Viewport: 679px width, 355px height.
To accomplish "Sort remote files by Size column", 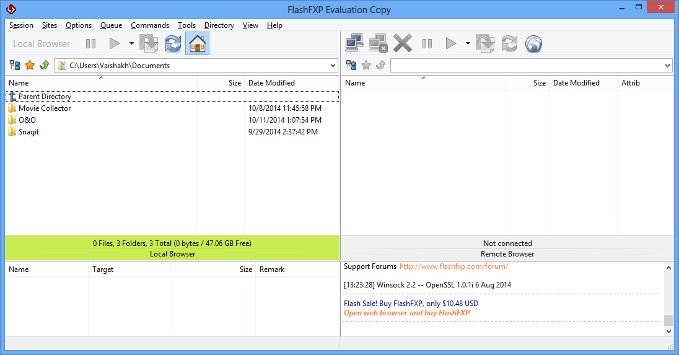I will (x=527, y=82).
